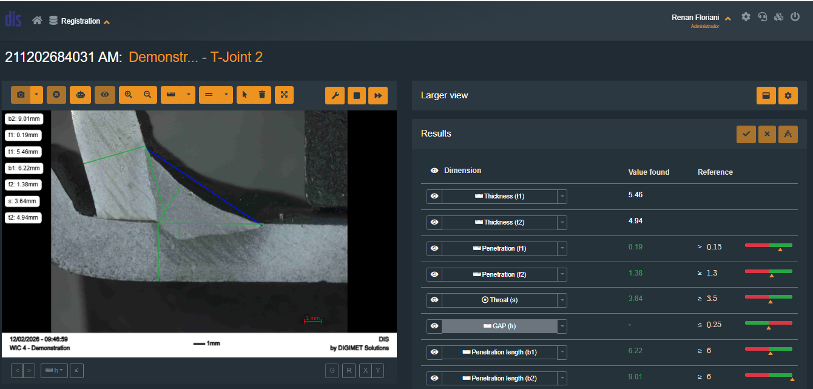Approve results with the checkmark button
This screenshot has height=389, width=813.
[x=746, y=134]
